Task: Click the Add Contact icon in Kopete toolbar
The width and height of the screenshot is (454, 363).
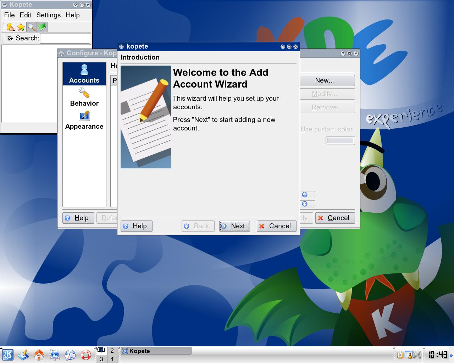Action: (10, 27)
